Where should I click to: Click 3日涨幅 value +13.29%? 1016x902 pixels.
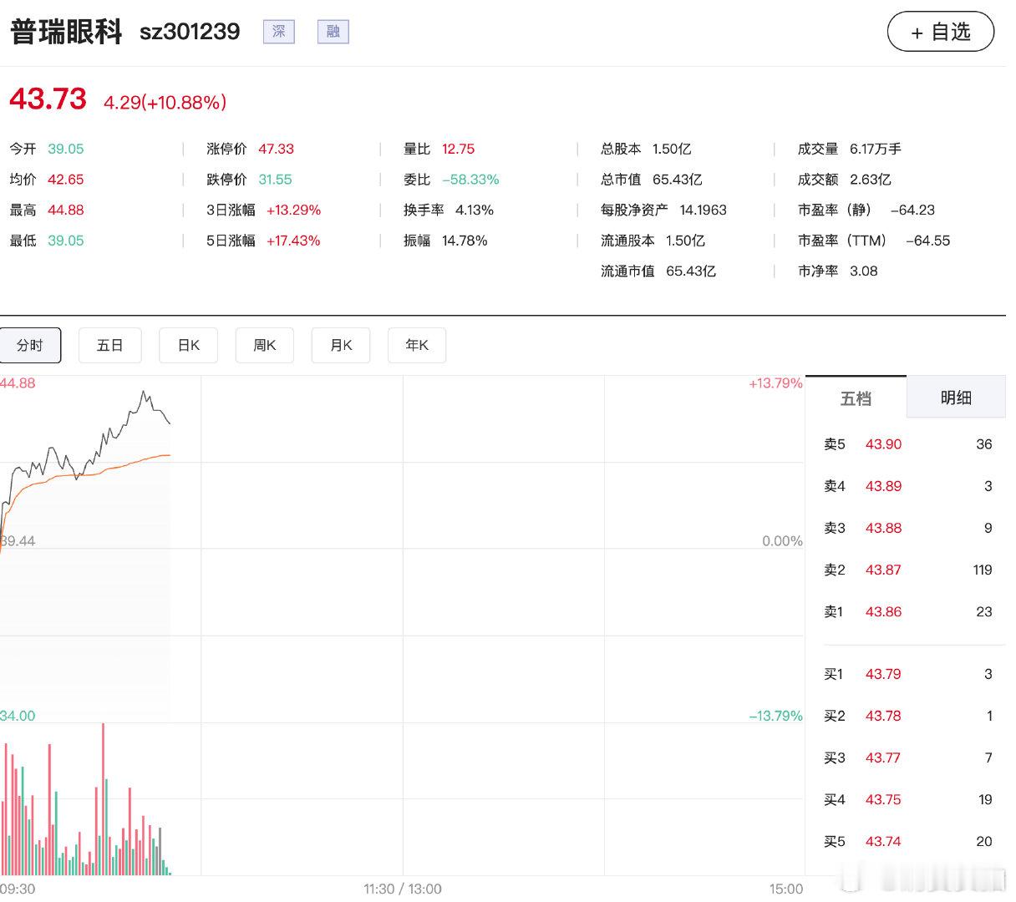(x=293, y=210)
